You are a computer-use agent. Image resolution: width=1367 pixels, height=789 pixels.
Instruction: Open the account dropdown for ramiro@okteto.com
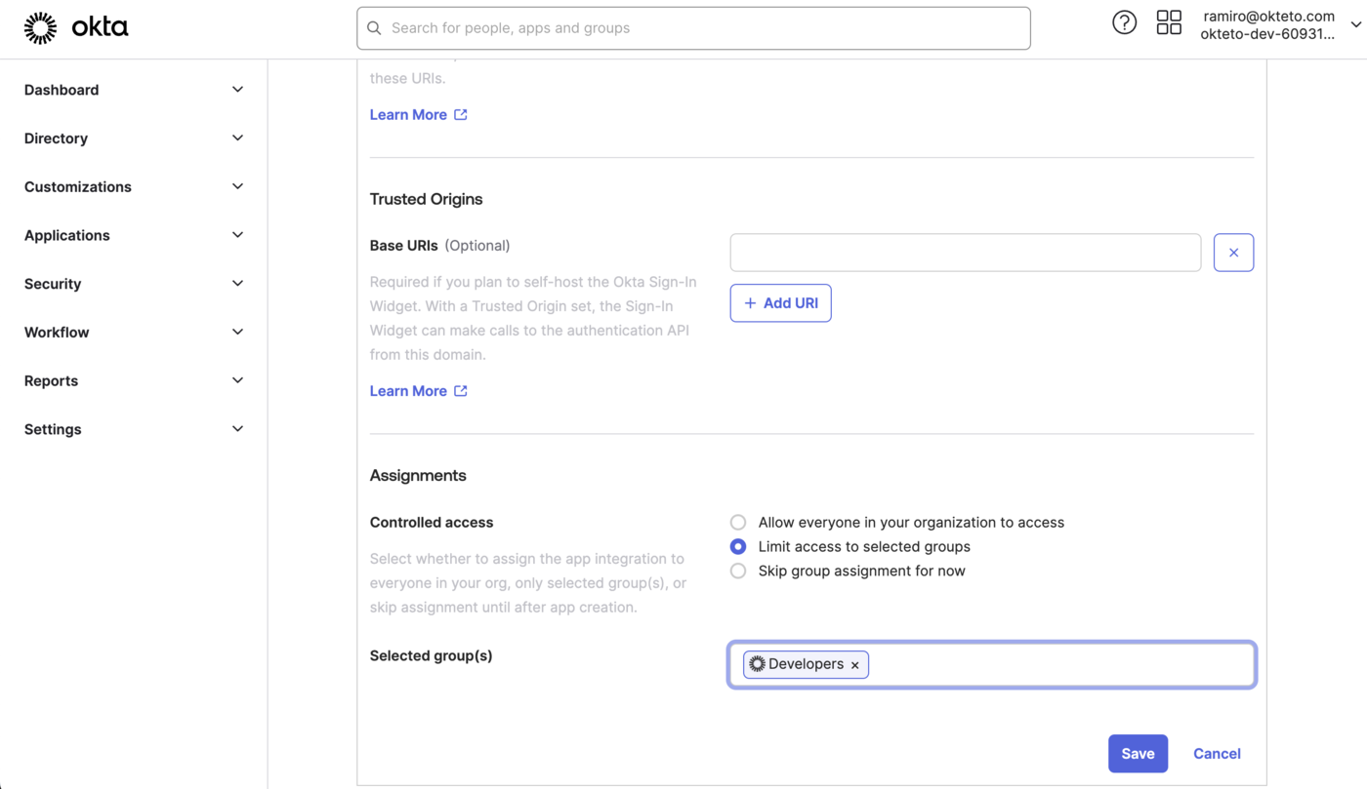pos(1357,24)
